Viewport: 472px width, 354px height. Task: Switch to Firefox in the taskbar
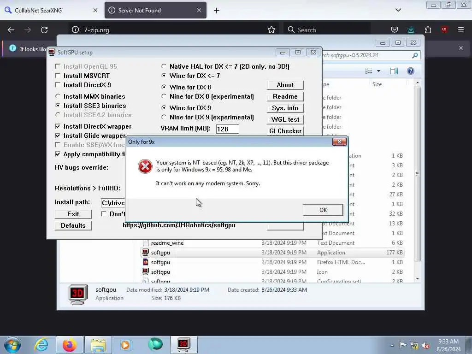pyautogui.click(x=69, y=345)
